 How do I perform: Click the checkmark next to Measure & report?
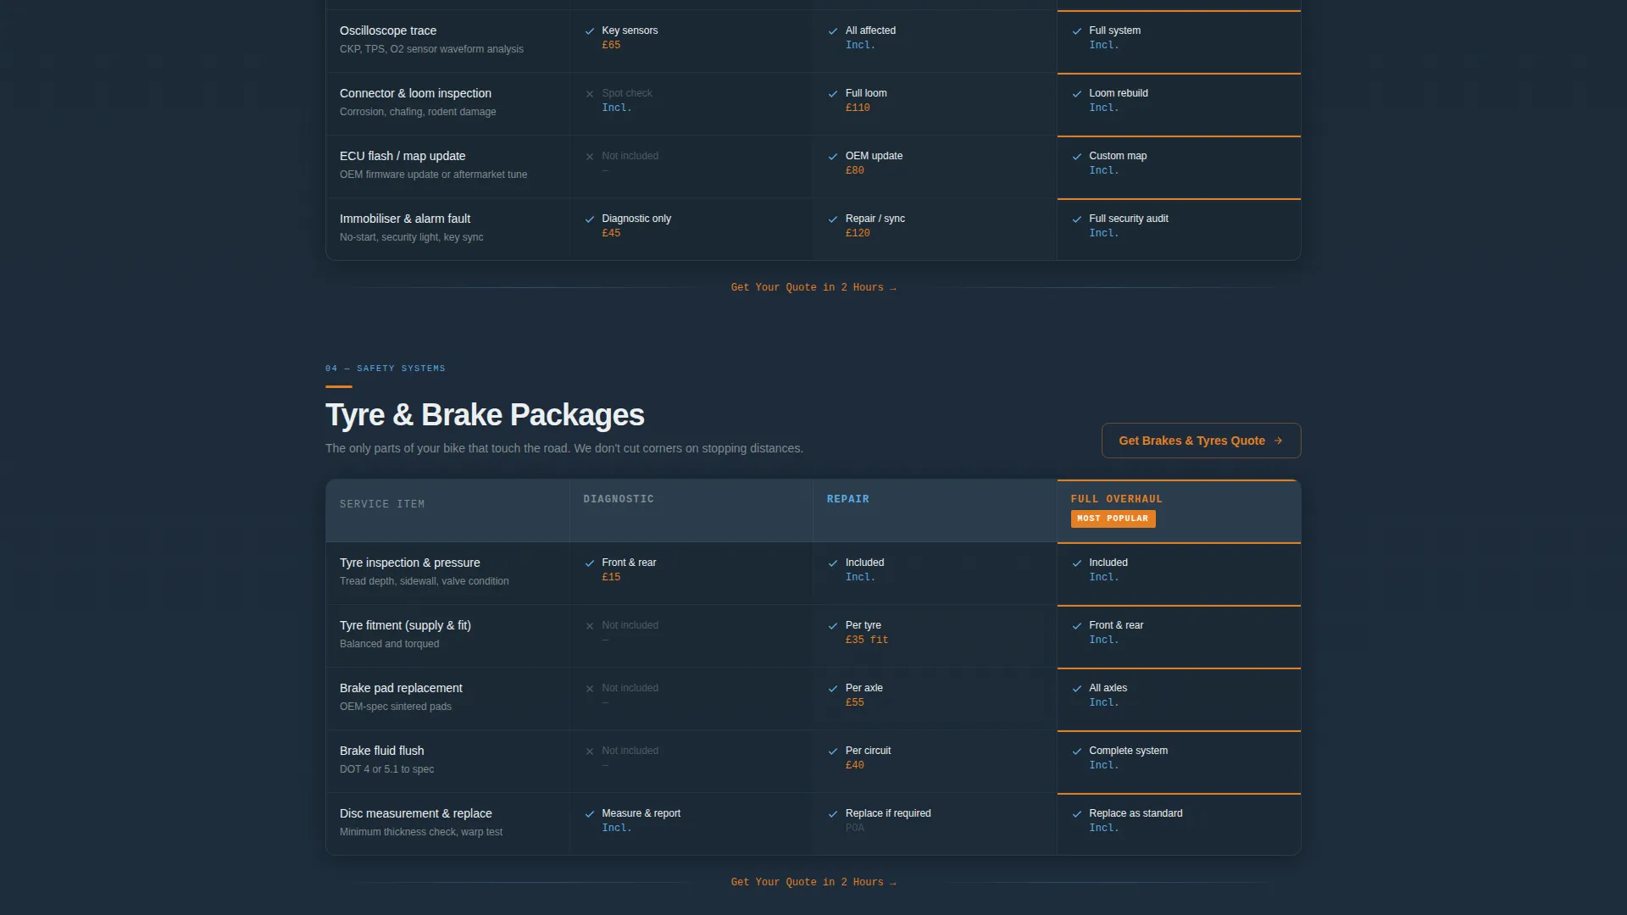click(x=590, y=814)
